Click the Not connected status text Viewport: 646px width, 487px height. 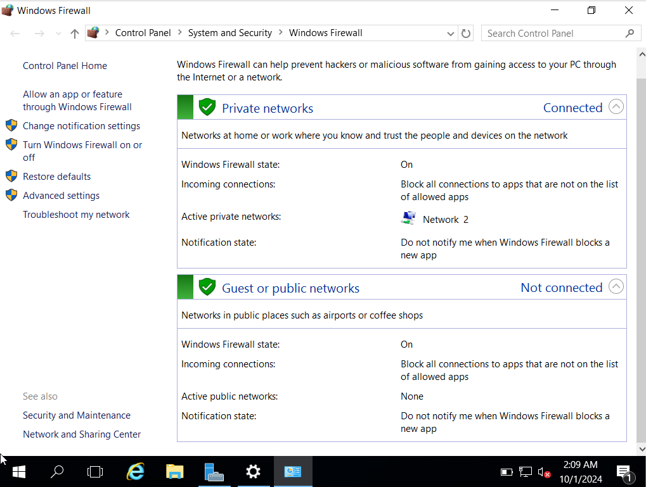click(562, 288)
